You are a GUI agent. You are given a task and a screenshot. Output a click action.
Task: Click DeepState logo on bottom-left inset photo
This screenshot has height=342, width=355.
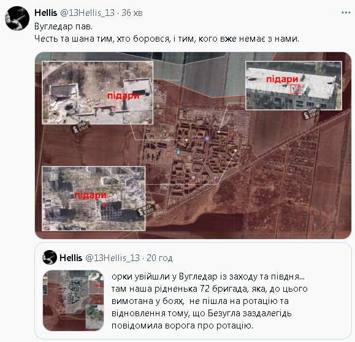pyautogui.click(x=146, y=210)
